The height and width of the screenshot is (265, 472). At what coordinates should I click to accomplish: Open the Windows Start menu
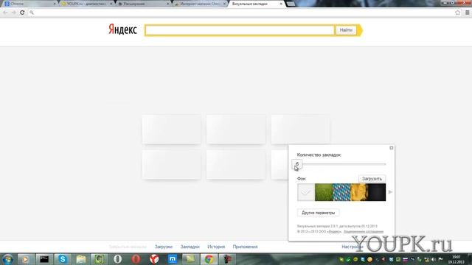coord(7,259)
